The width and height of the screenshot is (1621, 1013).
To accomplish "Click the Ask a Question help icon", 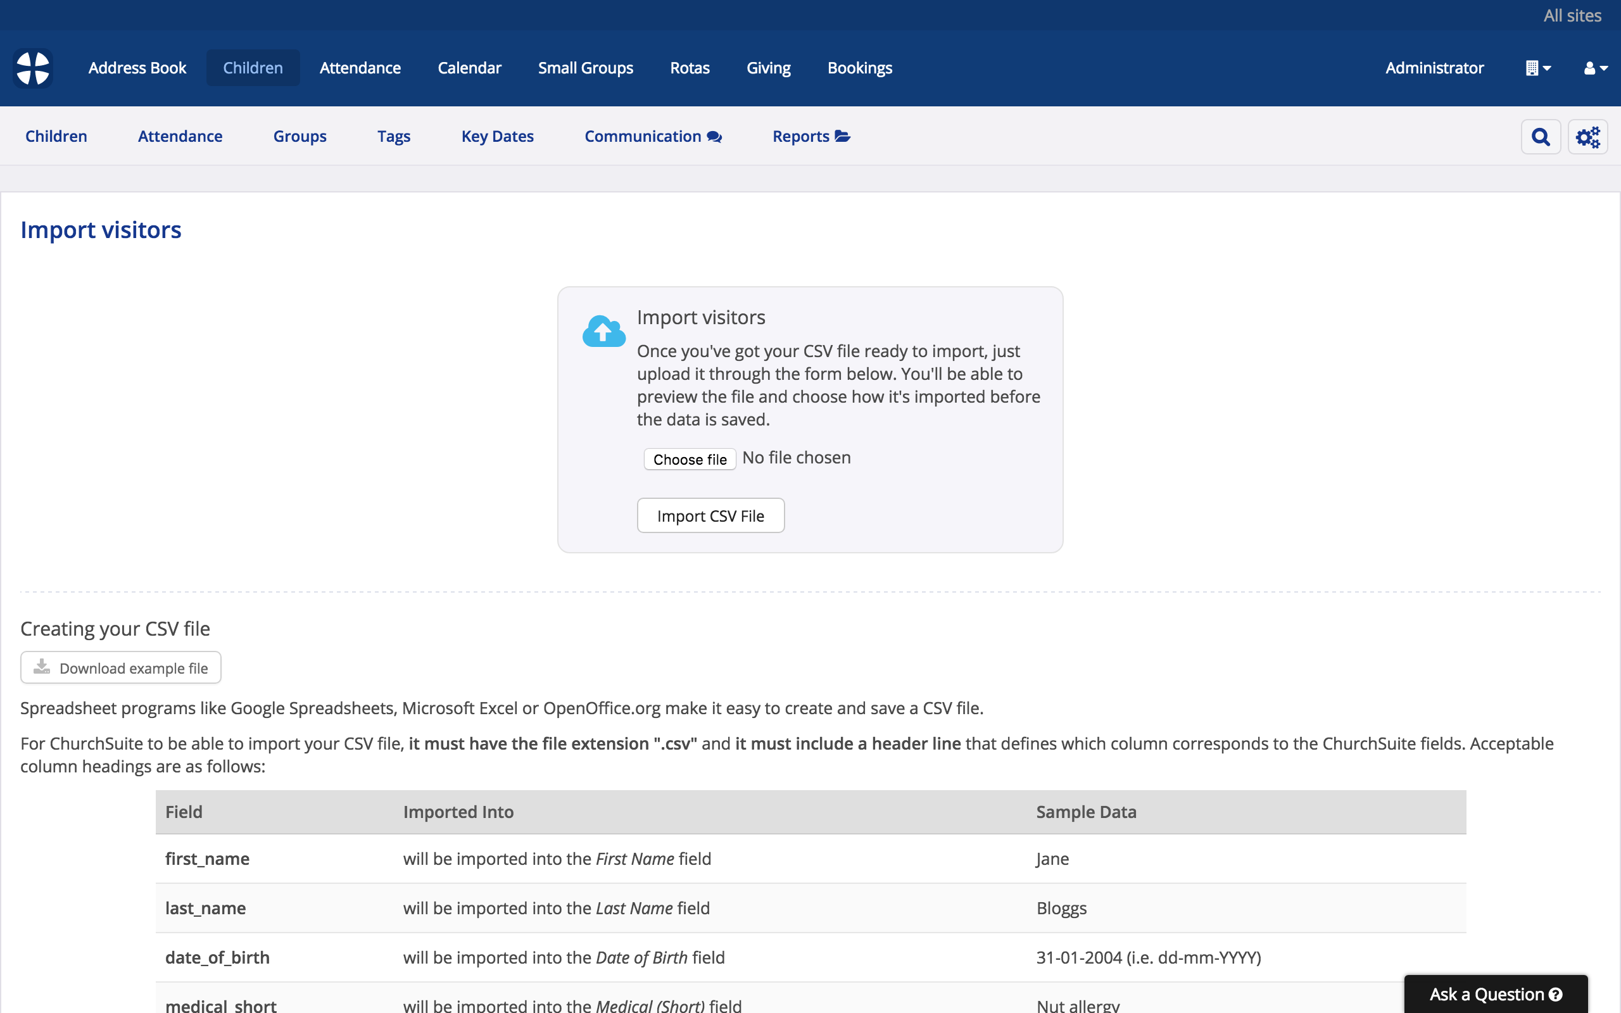I will tap(1556, 994).
